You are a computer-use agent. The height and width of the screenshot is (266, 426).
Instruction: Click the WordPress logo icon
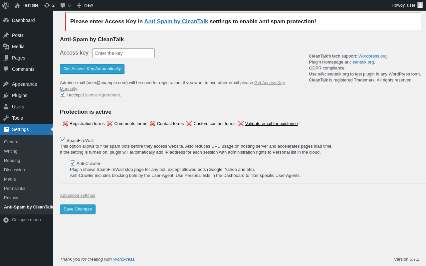[6, 5]
